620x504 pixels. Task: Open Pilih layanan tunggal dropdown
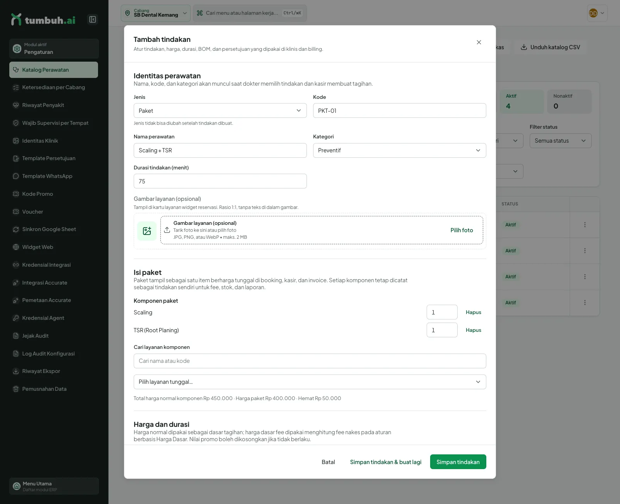point(310,382)
